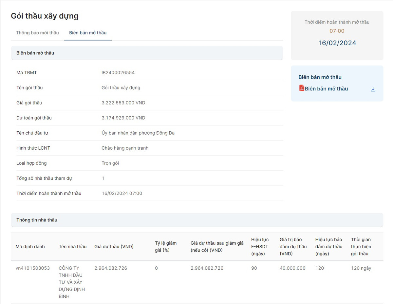
Task: Click the Mã định danh column header
Action: [30, 247]
